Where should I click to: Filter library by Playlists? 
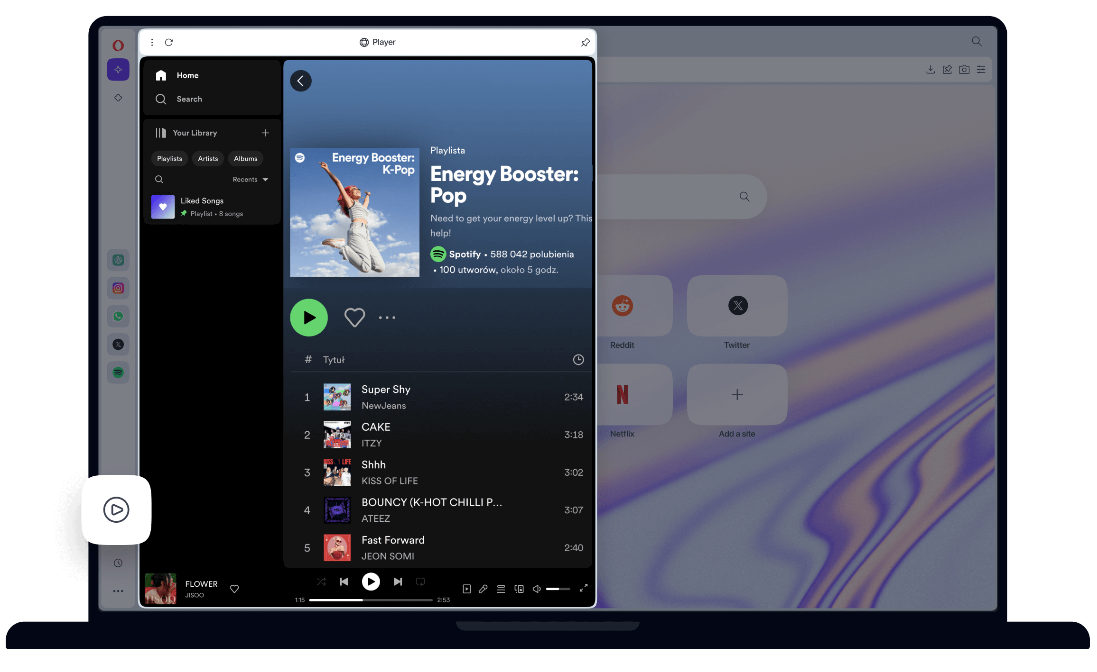[169, 159]
